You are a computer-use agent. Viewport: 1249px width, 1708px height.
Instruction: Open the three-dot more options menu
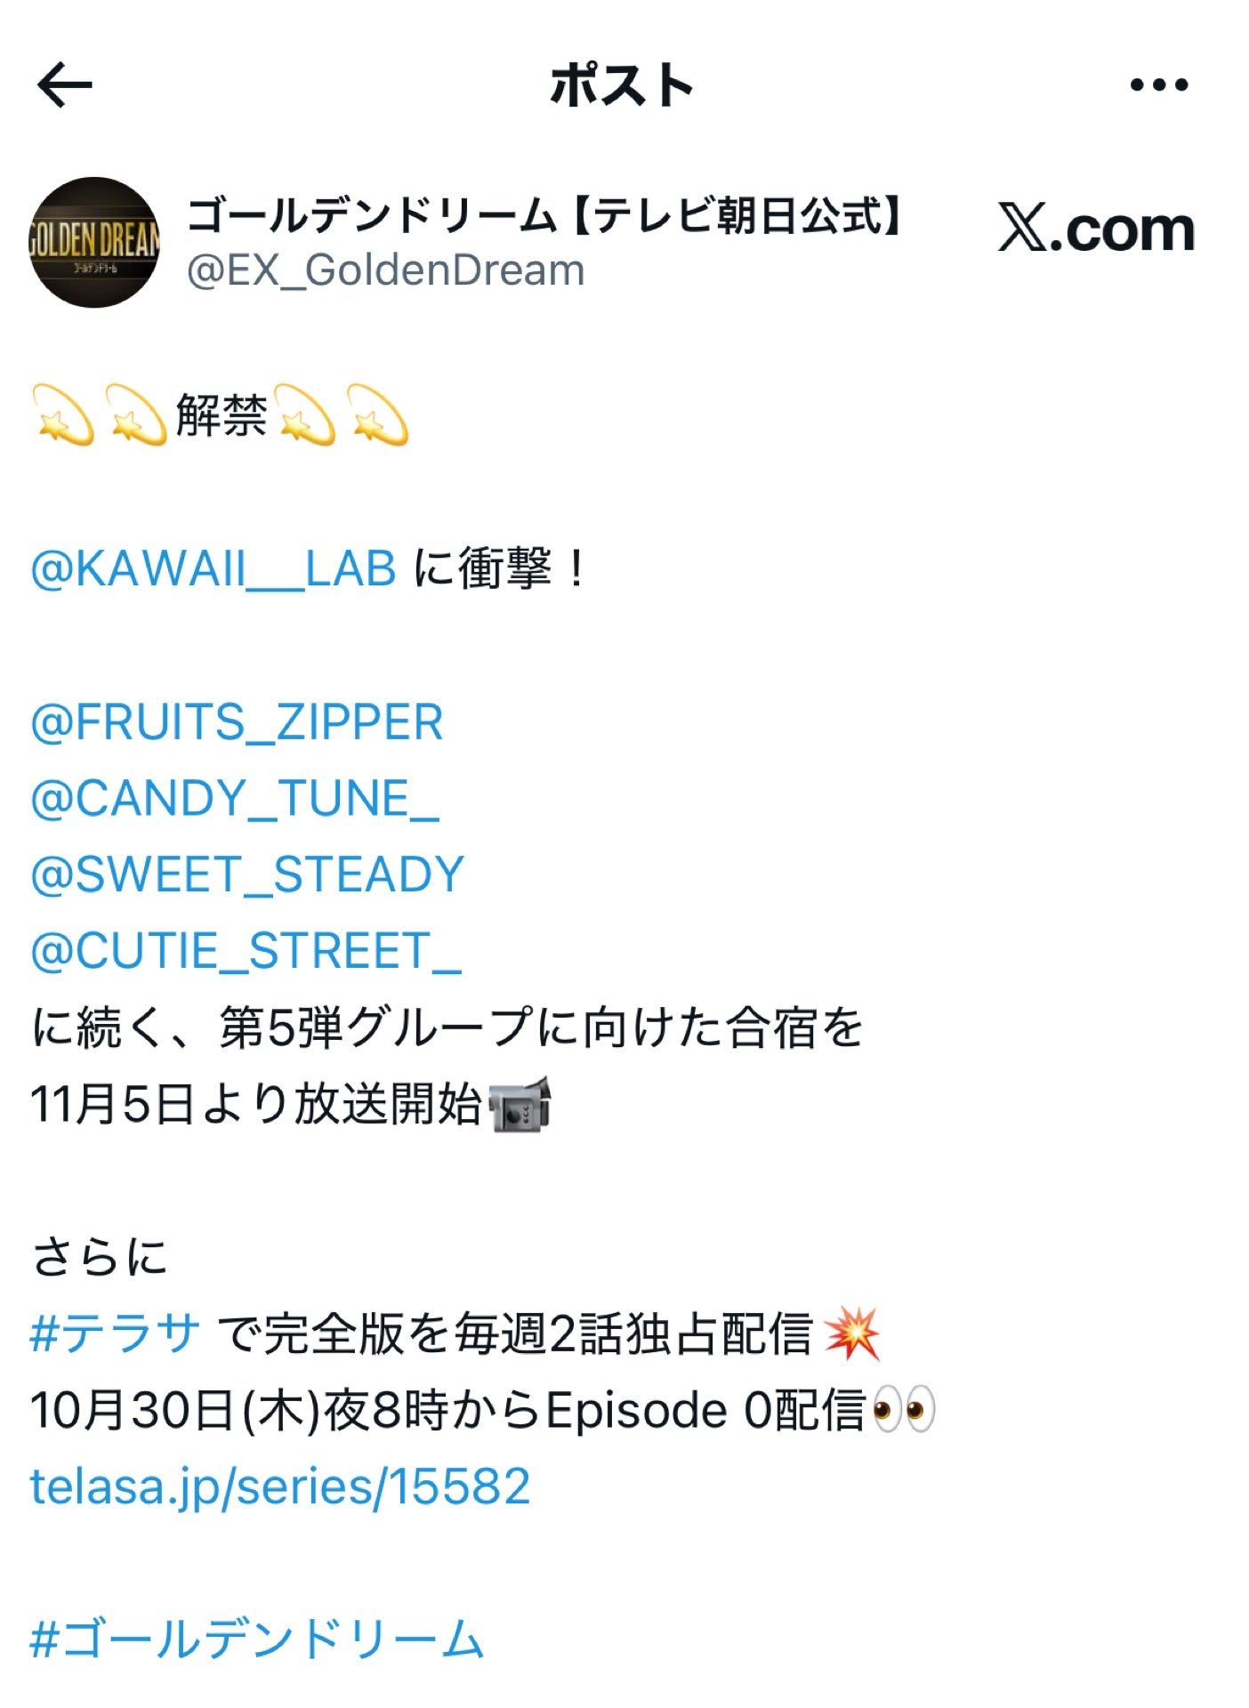point(1158,85)
